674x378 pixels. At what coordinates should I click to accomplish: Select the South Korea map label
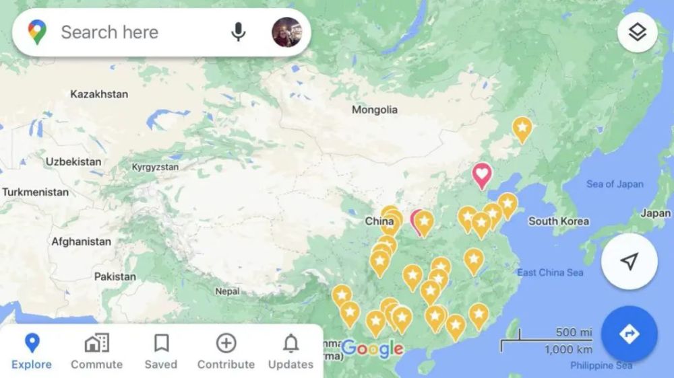558,221
